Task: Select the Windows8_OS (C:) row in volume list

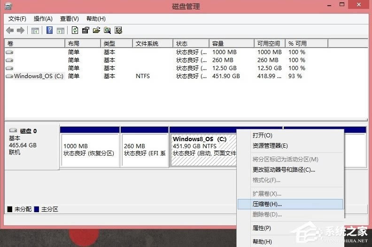Action: tap(38, 76)
